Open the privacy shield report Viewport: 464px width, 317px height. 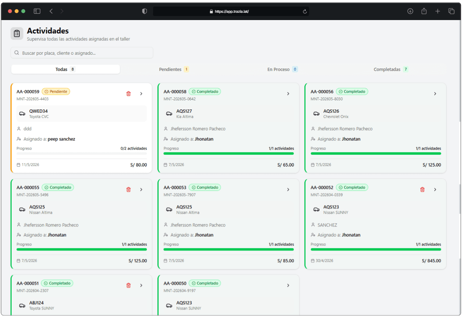tap(144, 11)
